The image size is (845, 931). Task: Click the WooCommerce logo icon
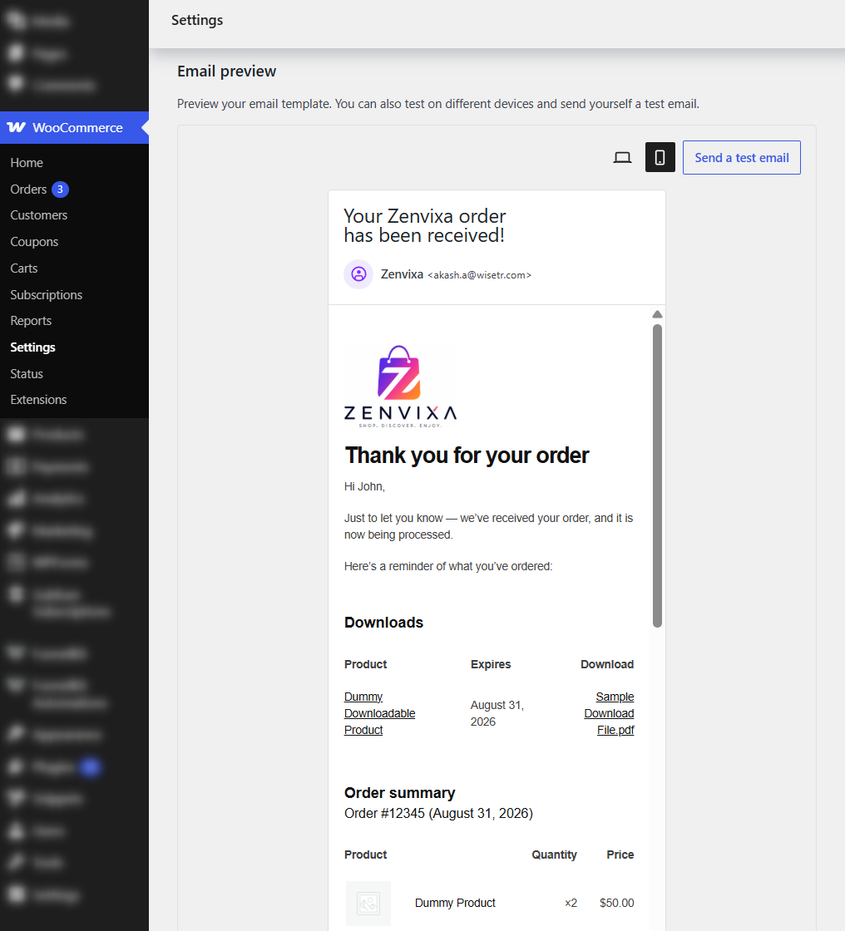click(16, 128)
